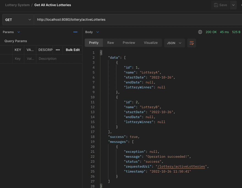
Task: Click the "LotteryB" name value
Action: coord(150,107)
